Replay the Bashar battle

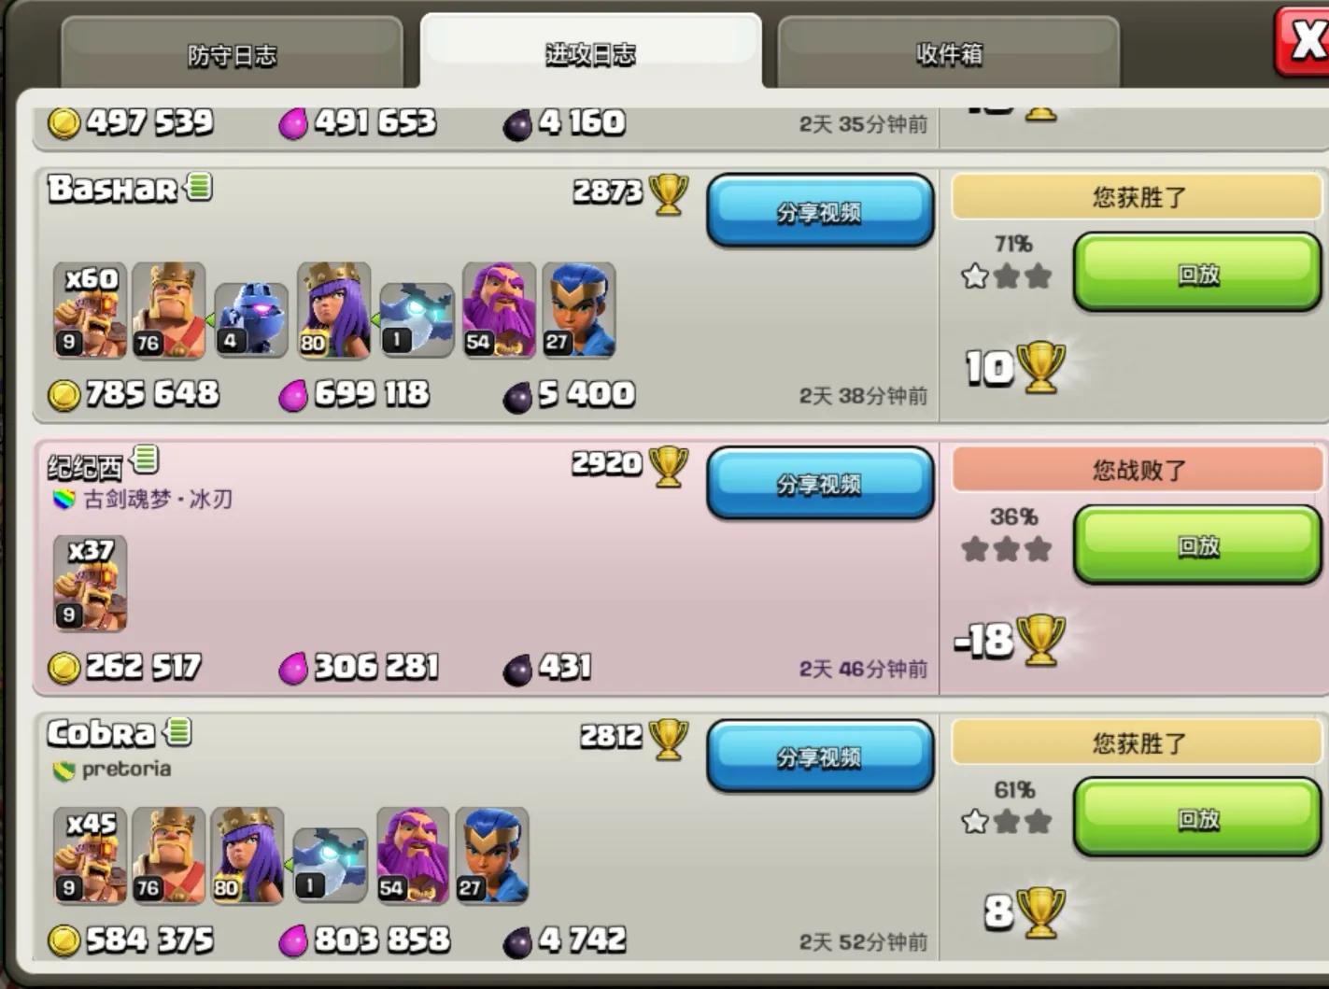pos(1197,273)
